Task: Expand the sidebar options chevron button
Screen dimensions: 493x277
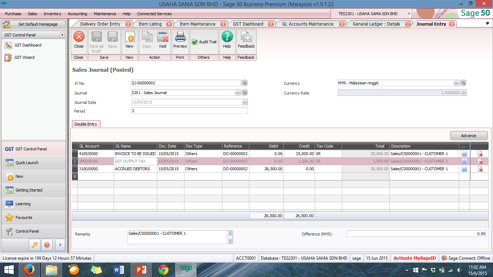Action: pos(60,245)
